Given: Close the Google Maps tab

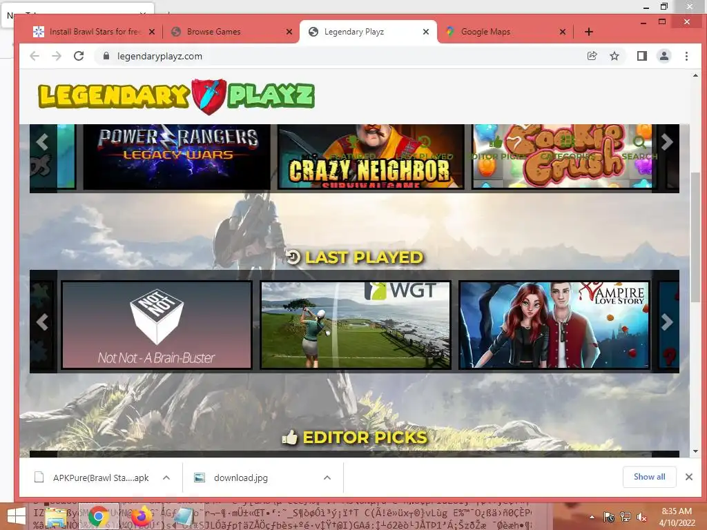Looking at the screenshot, I should [562, 32].
